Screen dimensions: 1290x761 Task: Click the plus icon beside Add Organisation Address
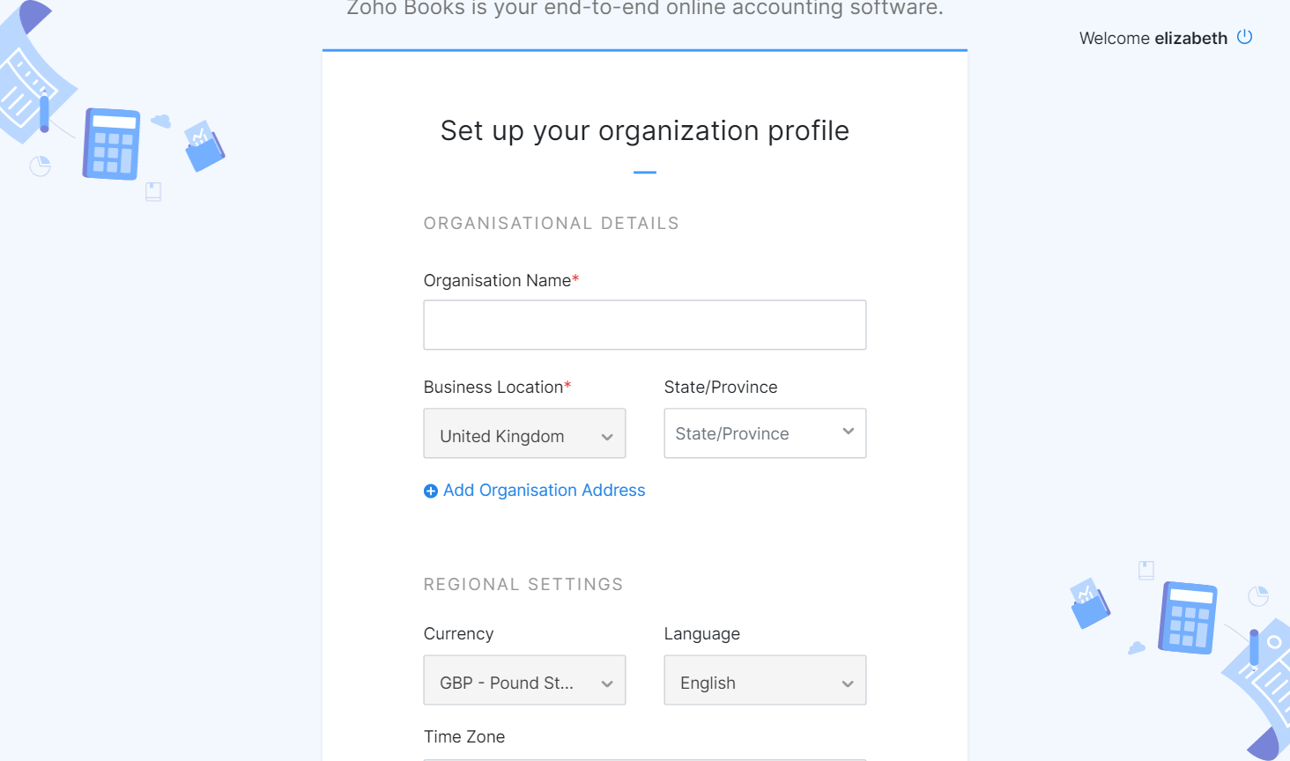click(x=431, y=491)
